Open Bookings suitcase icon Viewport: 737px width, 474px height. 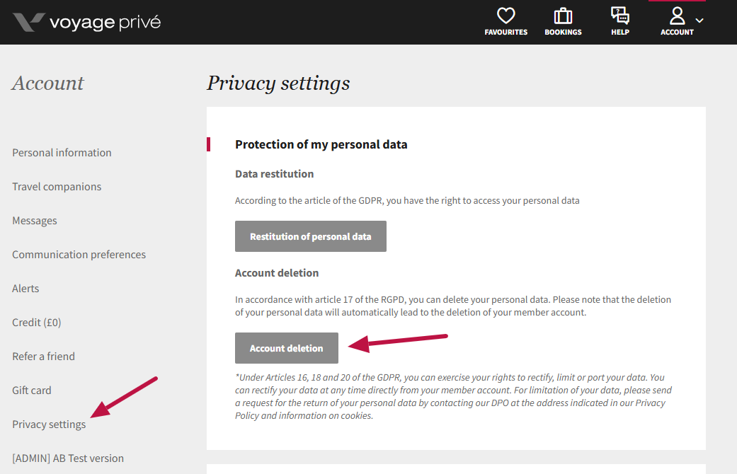563,16
